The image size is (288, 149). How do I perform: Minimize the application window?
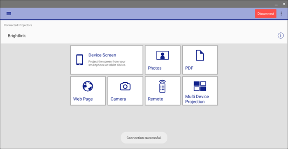pyautogui.click(x=276, y=4)
